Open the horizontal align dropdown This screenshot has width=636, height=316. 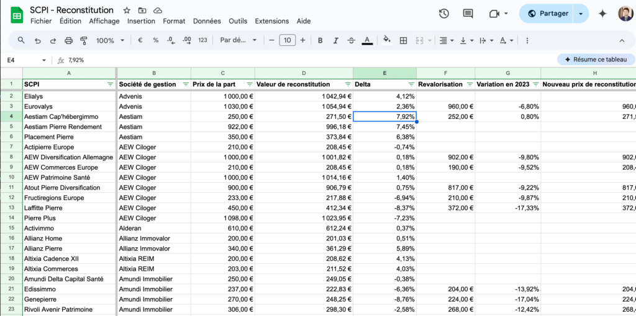(x=447, y=40)
